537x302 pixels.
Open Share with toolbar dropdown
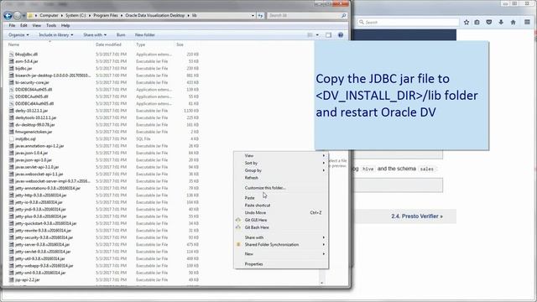click(95, 35)
